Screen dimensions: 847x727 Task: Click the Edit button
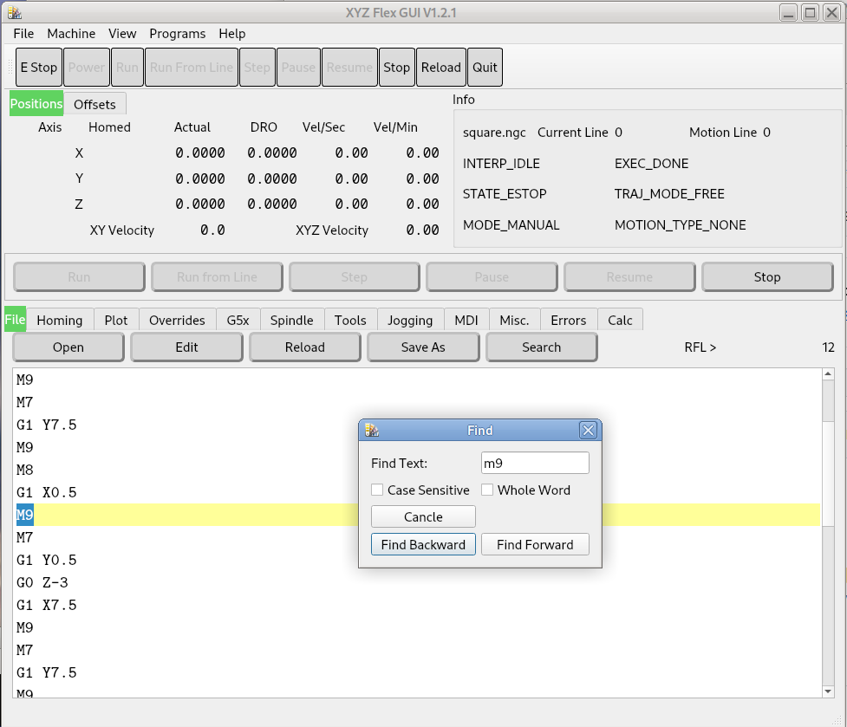(x=187, y=347)
